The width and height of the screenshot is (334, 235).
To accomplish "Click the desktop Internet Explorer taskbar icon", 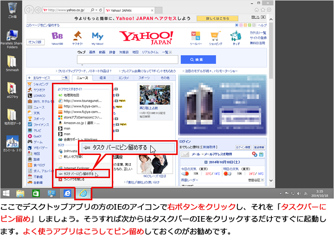I will [83, 193].
